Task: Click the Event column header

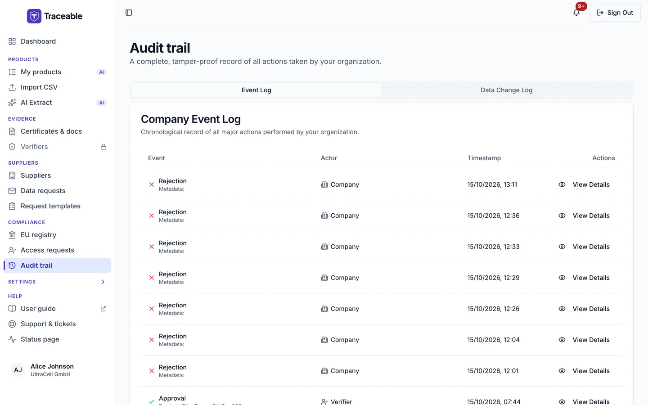Action: [x=157, y=158]
